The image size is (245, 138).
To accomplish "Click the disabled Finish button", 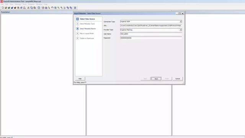I will pyautogui.click(x=167, y=79).
